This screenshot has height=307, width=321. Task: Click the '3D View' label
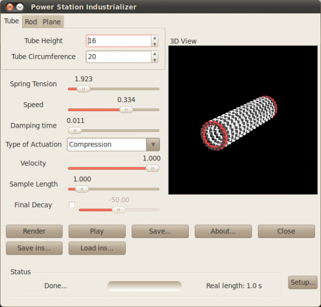pos(183,41)
